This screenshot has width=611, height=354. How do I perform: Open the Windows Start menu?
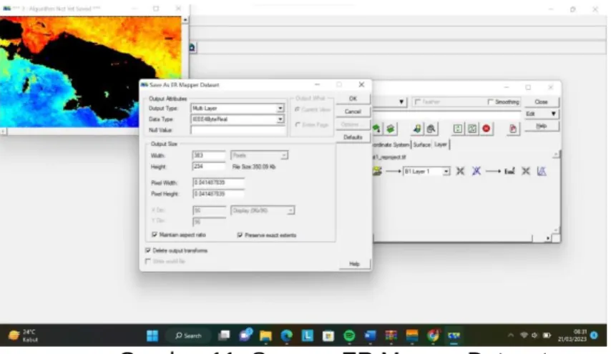coord(152,335)
